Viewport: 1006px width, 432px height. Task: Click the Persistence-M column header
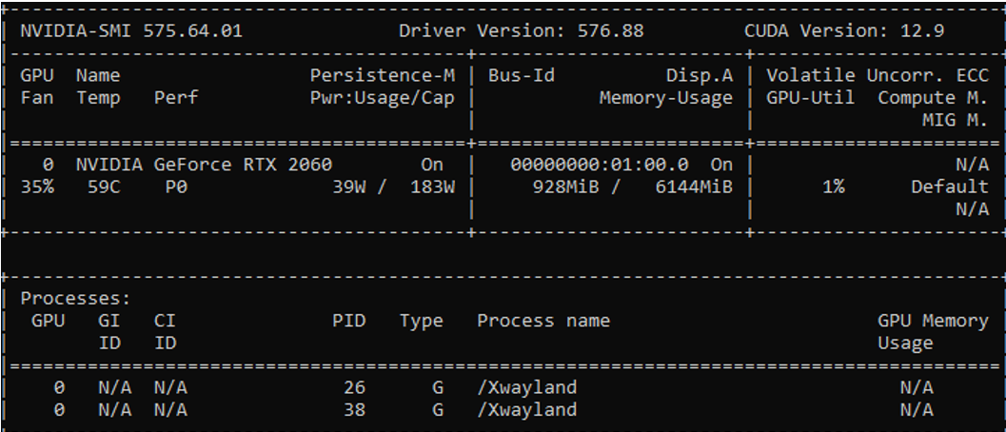tap(383, 75)
